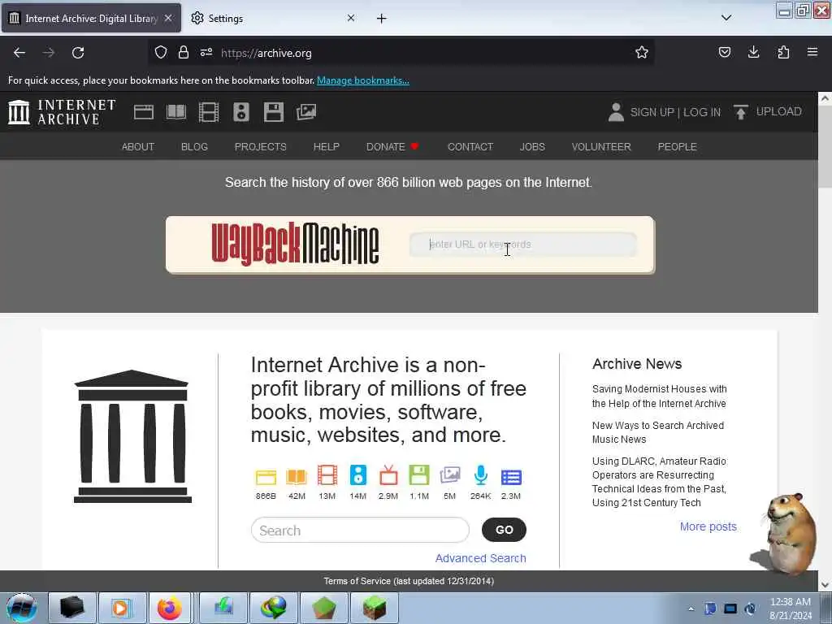The height and width of the screenshot is (624, 832).
Task: Click the Manage bookmarks link
Action: 363,80
